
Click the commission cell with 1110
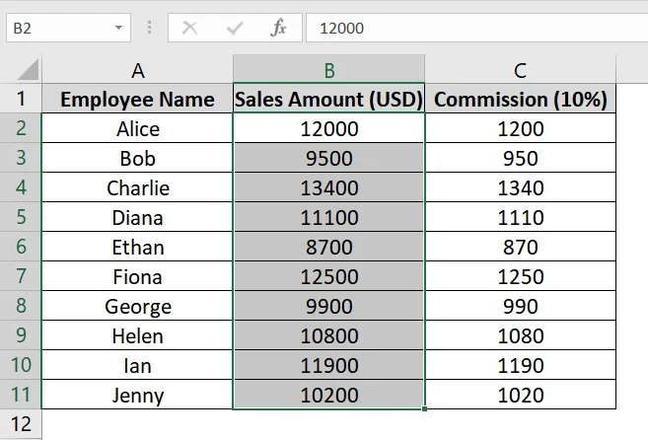click(521, 217)
